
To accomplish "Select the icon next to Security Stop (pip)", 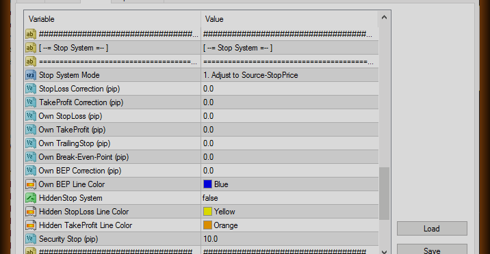I will (31, 239).
